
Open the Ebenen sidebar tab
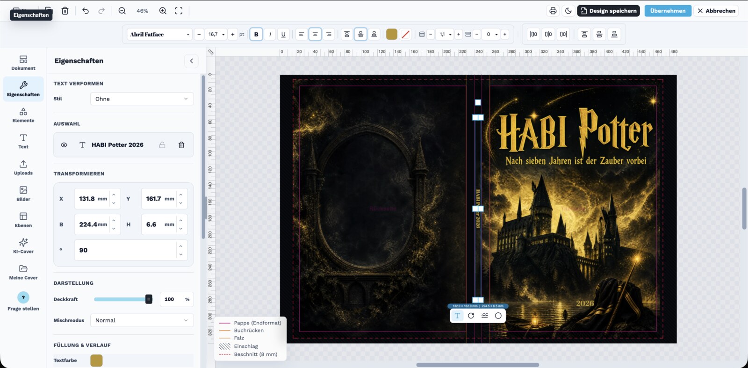click(x=23, y=220)
